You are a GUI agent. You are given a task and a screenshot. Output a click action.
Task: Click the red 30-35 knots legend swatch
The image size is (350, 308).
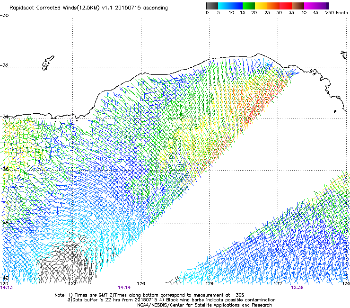pyautogui.click(x=286, y=6)
